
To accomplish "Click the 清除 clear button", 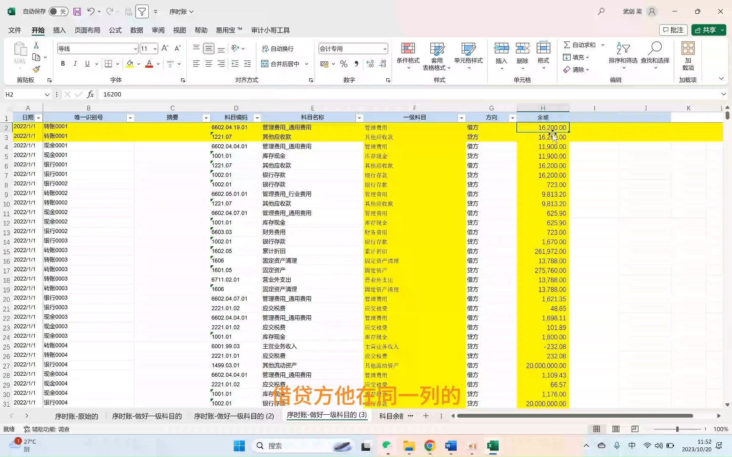I will click(x=575, y=69).
